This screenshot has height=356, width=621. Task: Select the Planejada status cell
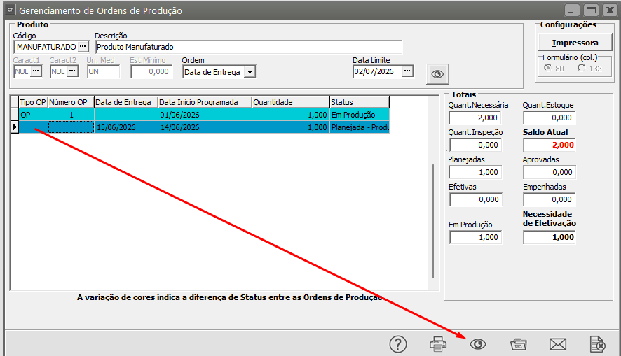360,127
